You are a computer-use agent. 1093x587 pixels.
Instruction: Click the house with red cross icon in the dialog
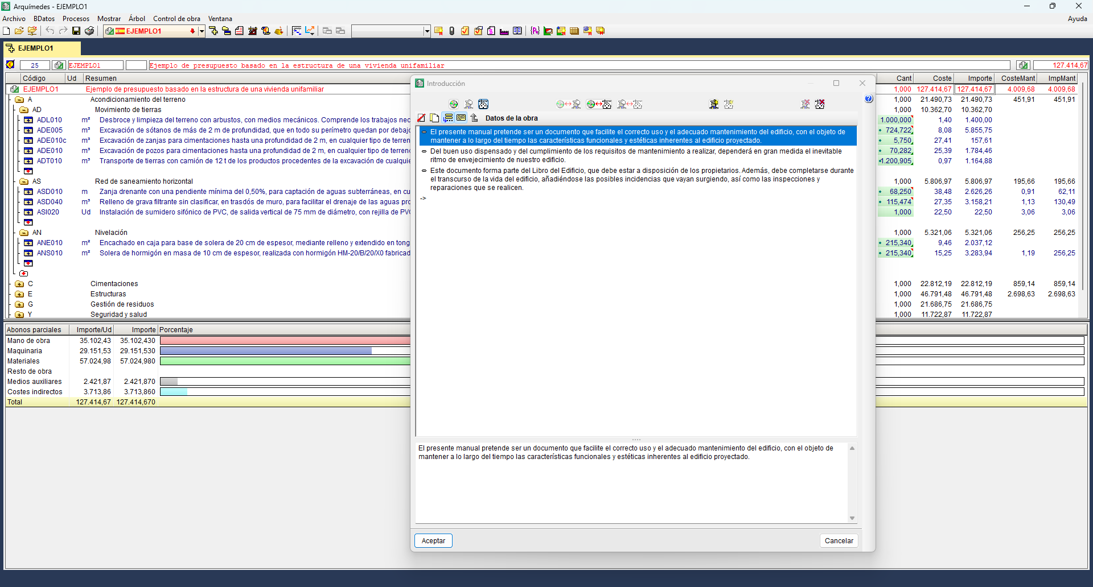(820, 104)
